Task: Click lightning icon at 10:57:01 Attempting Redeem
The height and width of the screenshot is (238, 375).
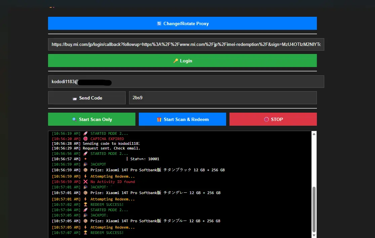Action: tap(85, 199)
